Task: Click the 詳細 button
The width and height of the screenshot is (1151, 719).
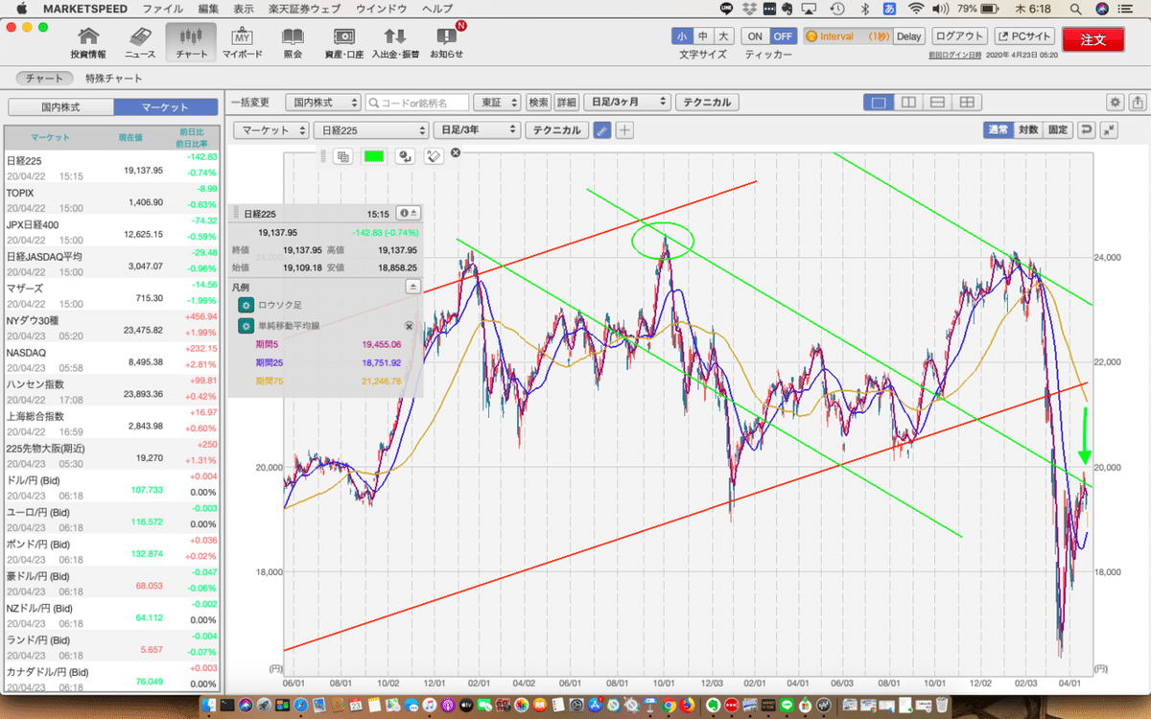Action: (566, 103)
